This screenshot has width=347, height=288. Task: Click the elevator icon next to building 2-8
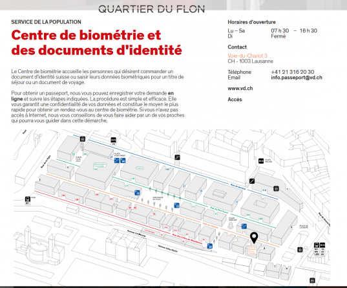(x=276, y=189)
